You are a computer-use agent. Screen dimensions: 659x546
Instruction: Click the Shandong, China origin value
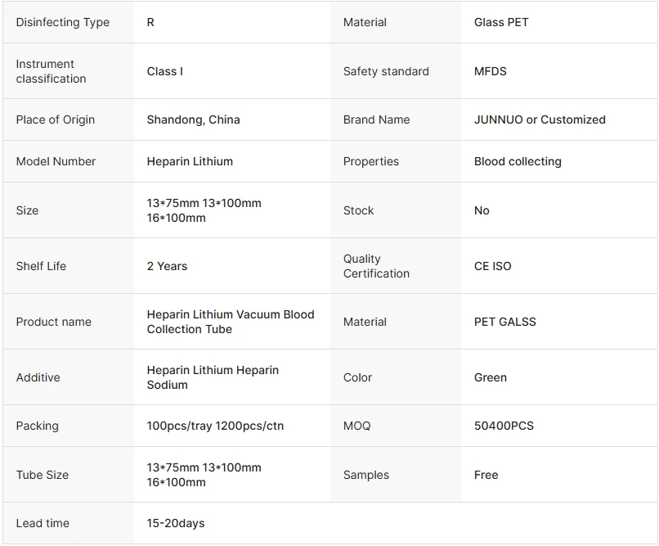193,120
